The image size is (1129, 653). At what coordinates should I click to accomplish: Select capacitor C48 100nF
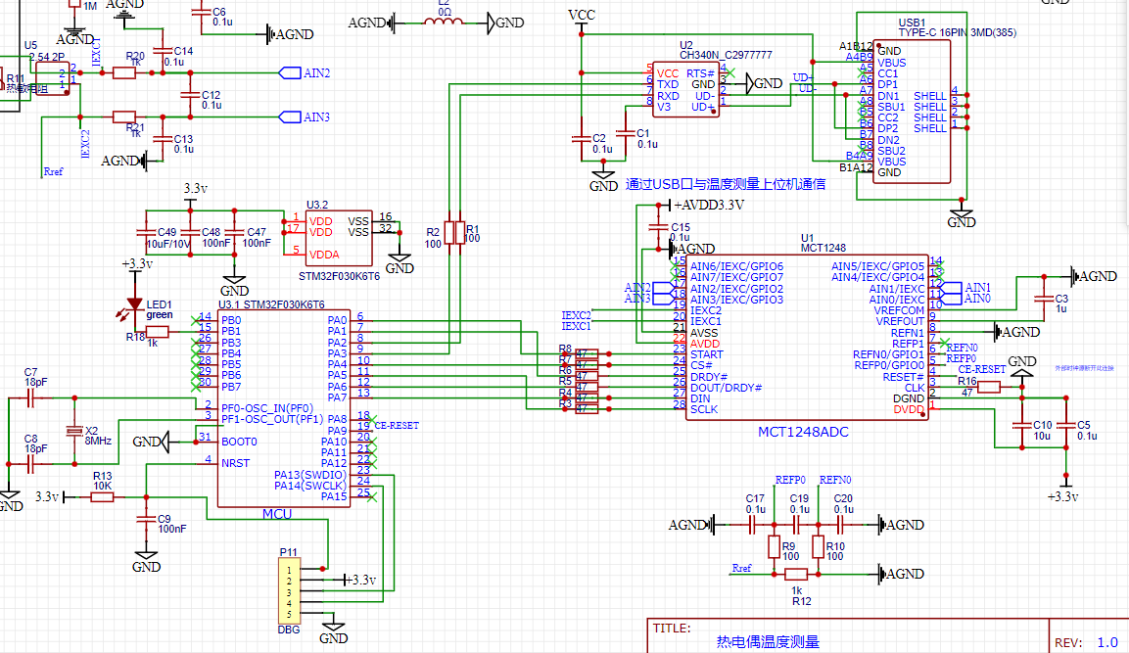[190, 232]
